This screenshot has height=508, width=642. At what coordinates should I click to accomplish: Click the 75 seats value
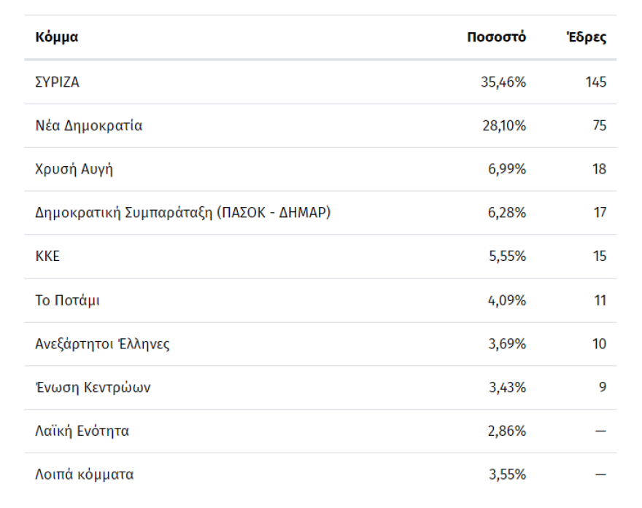tap(599, 126)
